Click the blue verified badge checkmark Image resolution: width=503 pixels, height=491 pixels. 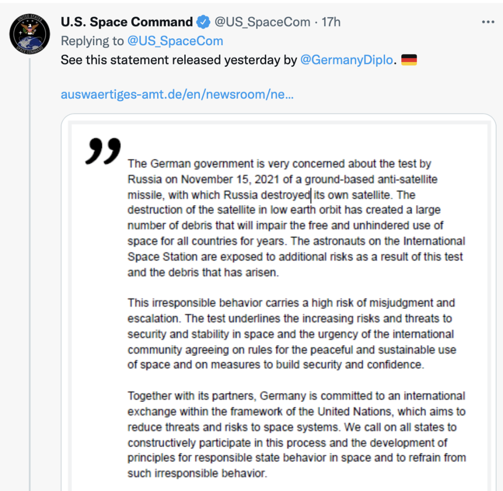202,22
